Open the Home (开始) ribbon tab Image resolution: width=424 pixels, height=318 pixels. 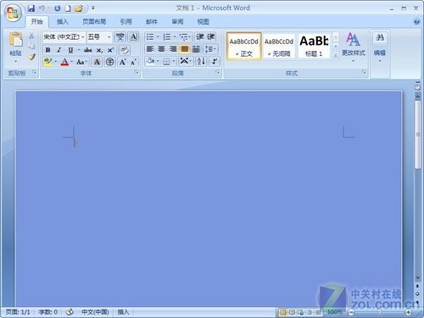click(37, 21)
